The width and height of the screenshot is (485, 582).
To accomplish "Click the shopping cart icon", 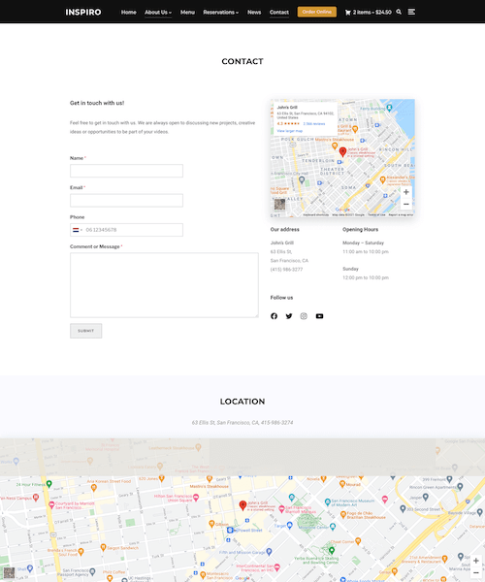I will point(347,13).
